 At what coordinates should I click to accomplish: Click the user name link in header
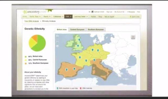tap(99, 12)
